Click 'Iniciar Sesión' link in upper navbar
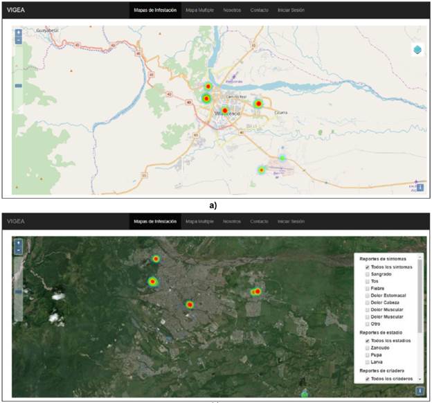Viewport: 432px width, 403px height. click(291, 10)
